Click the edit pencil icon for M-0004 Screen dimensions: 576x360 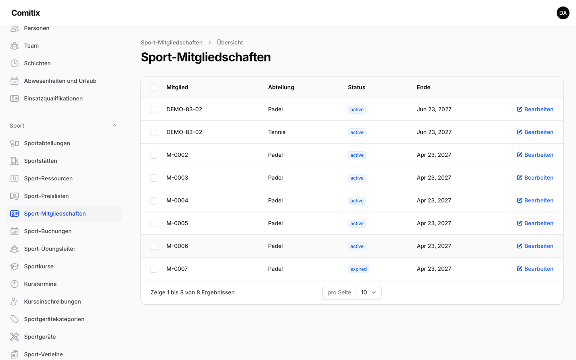click(520, 200)
